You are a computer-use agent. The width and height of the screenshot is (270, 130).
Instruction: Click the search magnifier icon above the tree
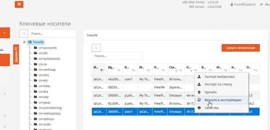click(x=24, y=33)
